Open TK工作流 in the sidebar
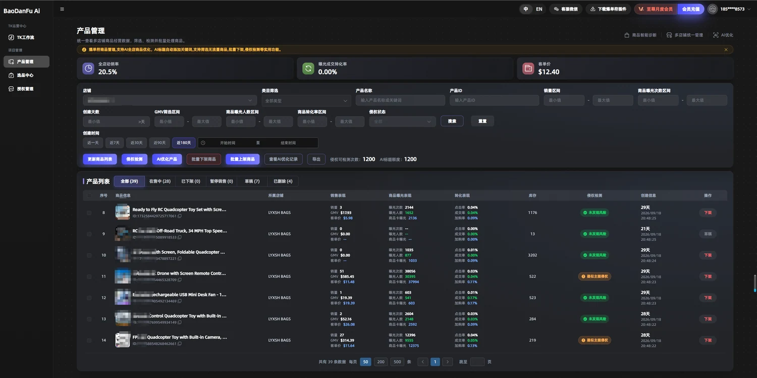Image resolution: width=757 pixels, height=378 pixels. (26, 37)
